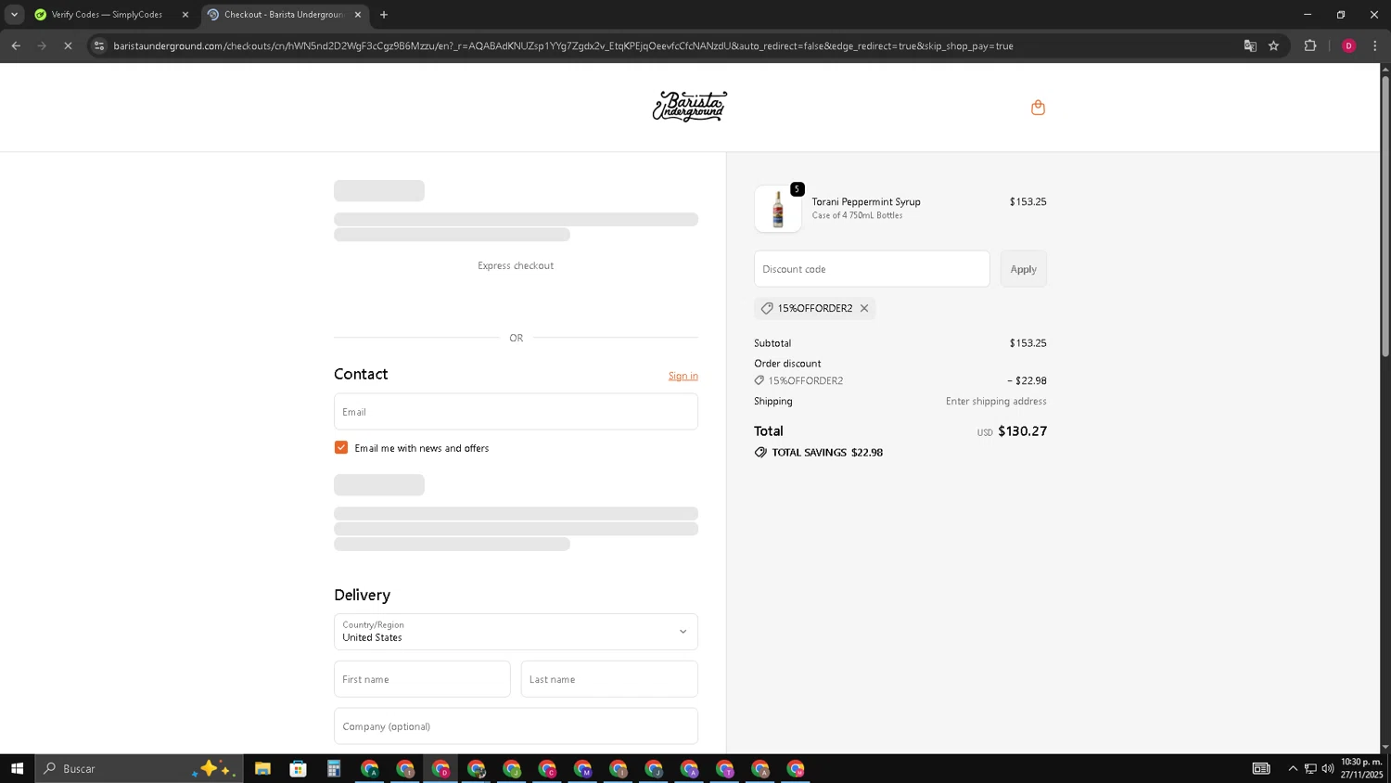Viewport: 1391px width, 783px height.
Task: Stop loading the page
Action: pyautogui.click(x=68, y=45)
